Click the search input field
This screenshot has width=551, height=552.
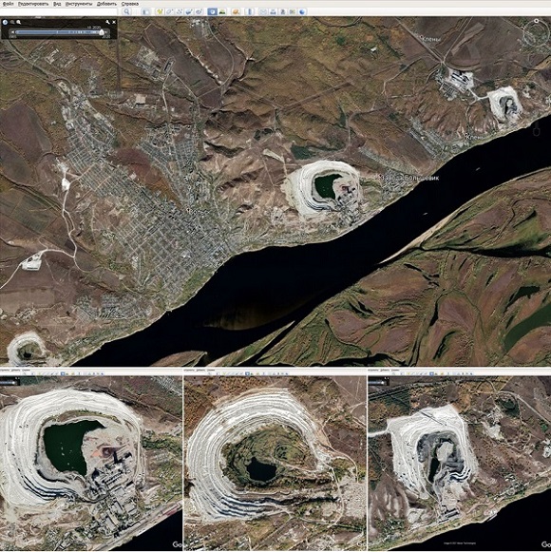(x=60, y=12)
